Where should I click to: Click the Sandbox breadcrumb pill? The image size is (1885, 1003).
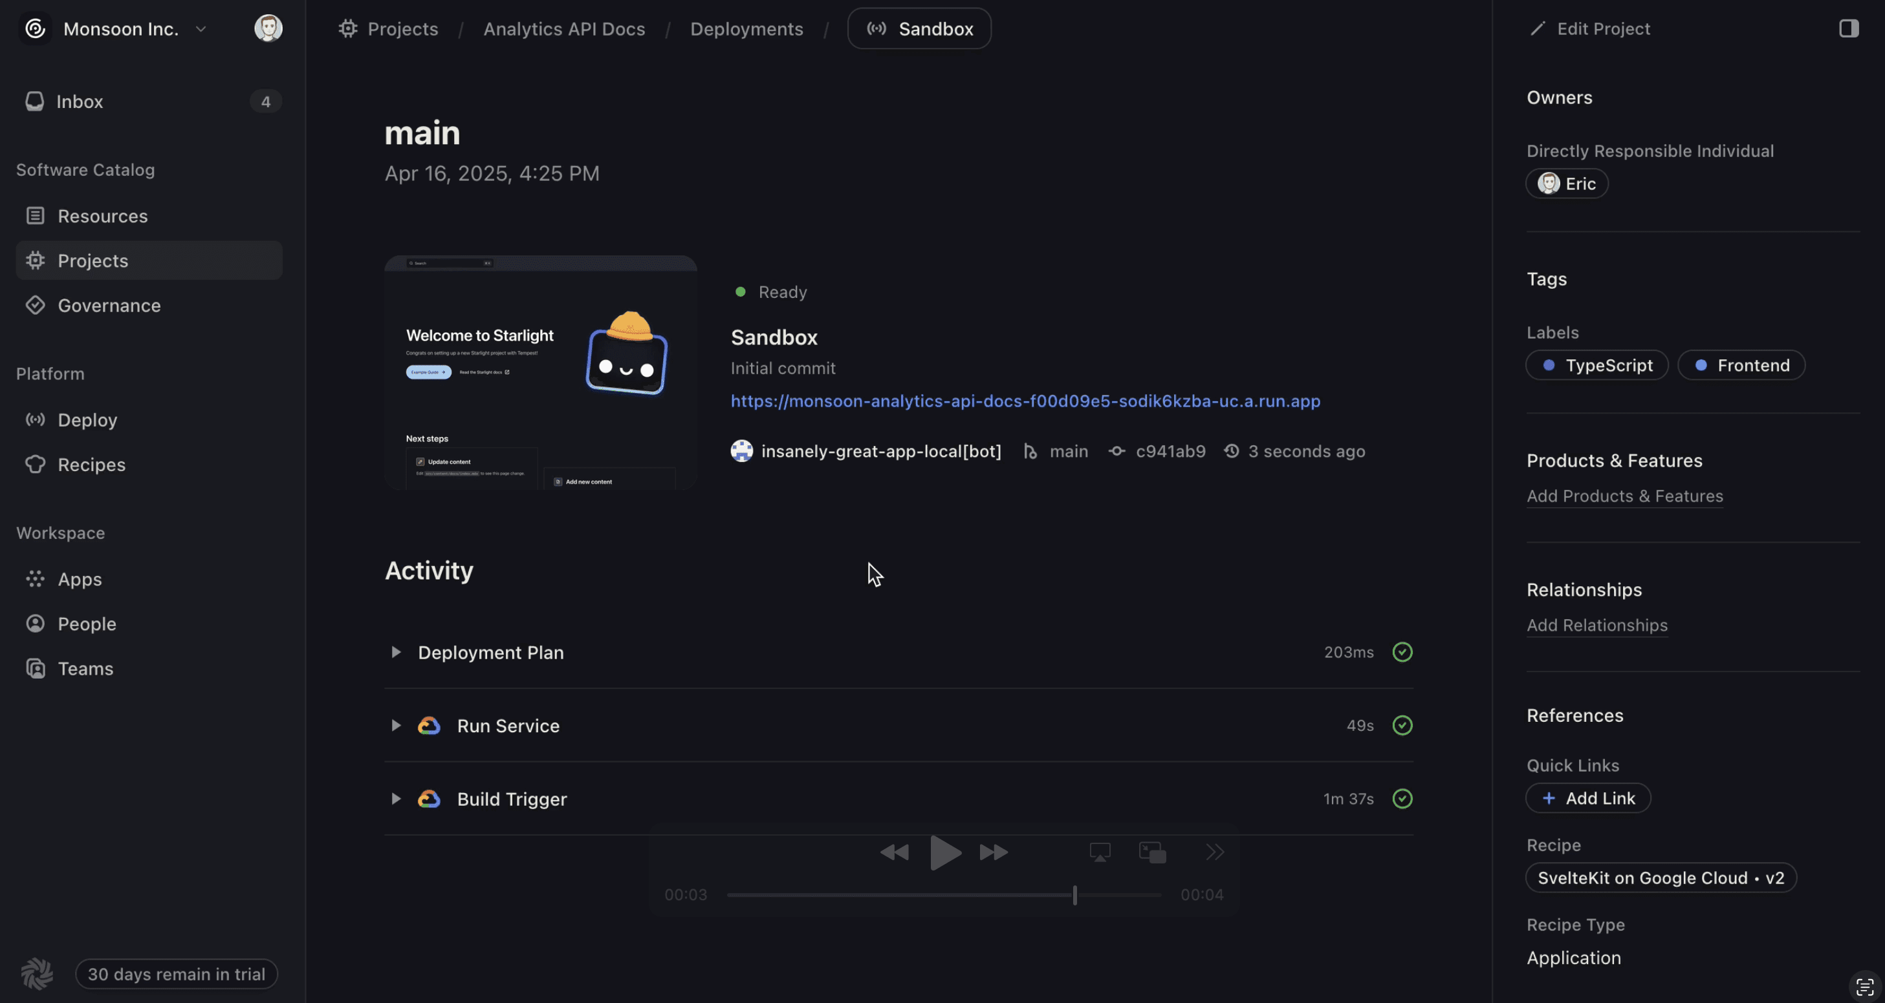(x=919, y=28)
